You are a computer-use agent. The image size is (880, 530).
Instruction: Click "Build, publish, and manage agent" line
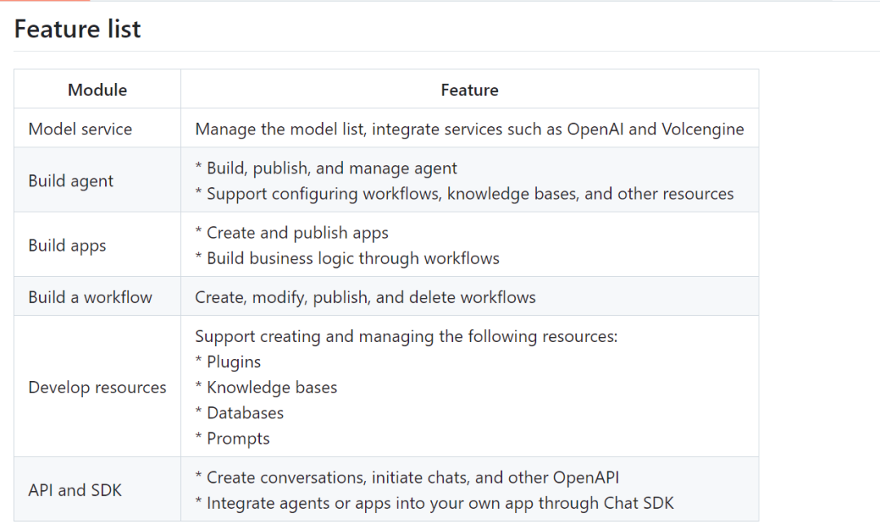pyautogui.click(x=326, y=169)
